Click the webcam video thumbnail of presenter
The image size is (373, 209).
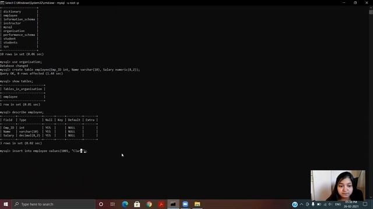pyautogui.click(x=338, y=186)
